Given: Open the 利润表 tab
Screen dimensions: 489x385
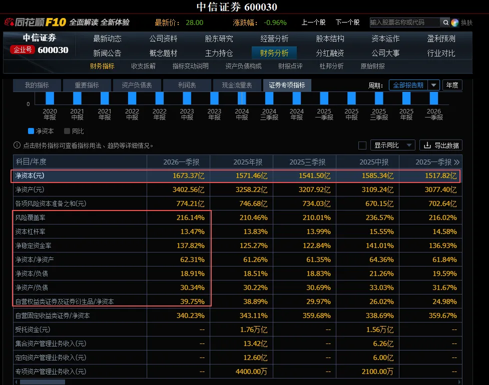Looking at the screenshot, I should [187, 85].
